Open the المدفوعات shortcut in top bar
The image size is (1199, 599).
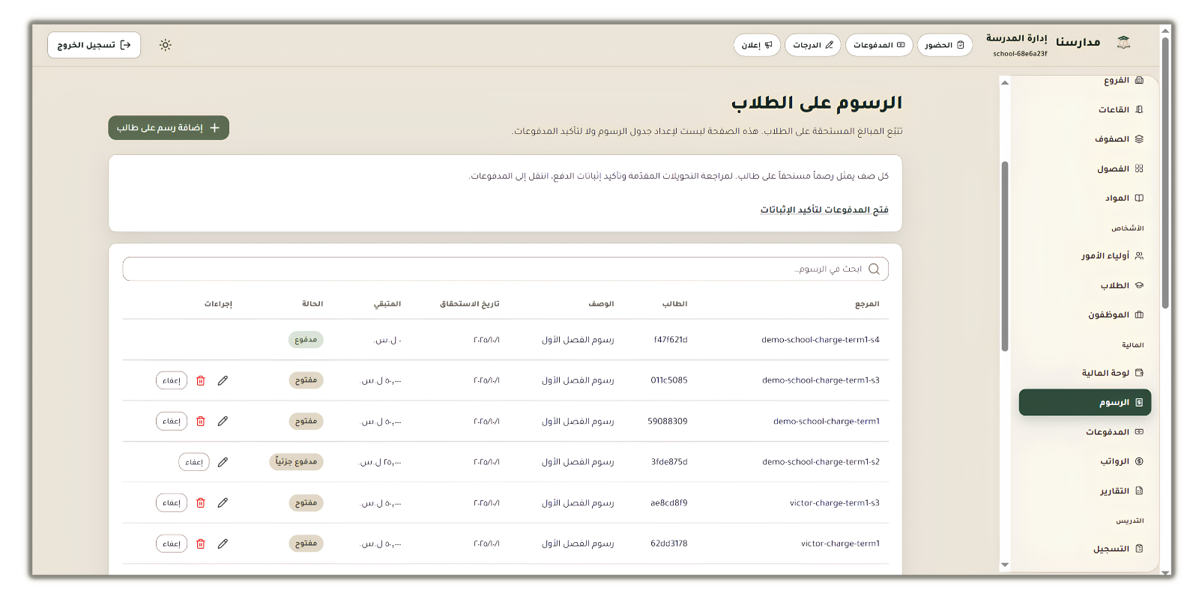879,45
